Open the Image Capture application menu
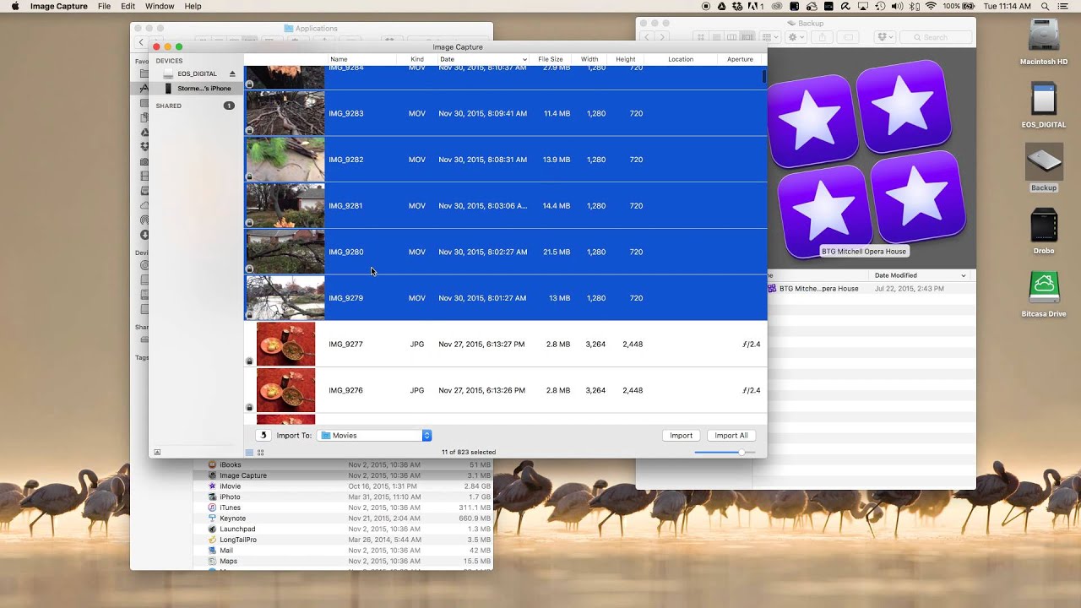The image size is (1081, 608). click(58, 6)
